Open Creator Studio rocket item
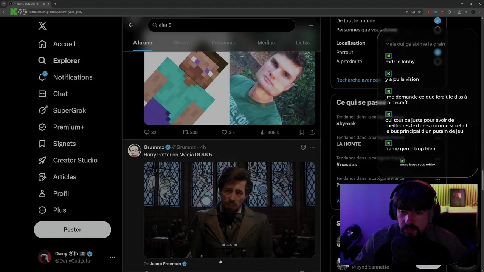This screenshot has height=272, width=484. point(68,160)
